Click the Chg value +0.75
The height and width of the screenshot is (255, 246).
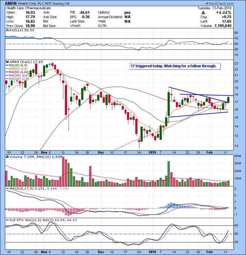click(x=226, y=17)
